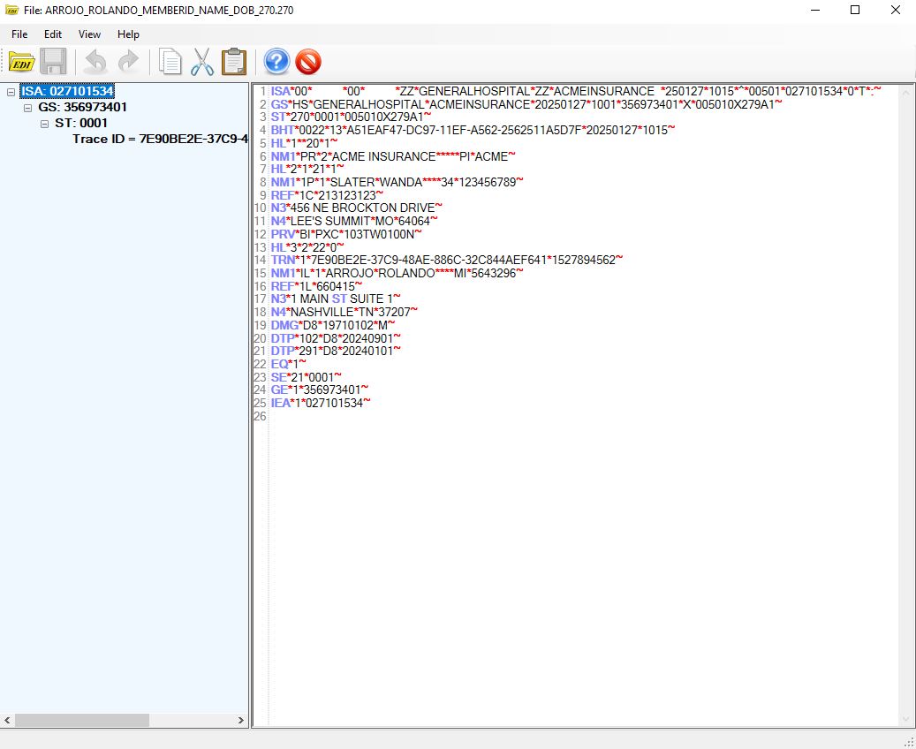
Task: Click the GS segment on line 2
Action: [x=526, y=104]
